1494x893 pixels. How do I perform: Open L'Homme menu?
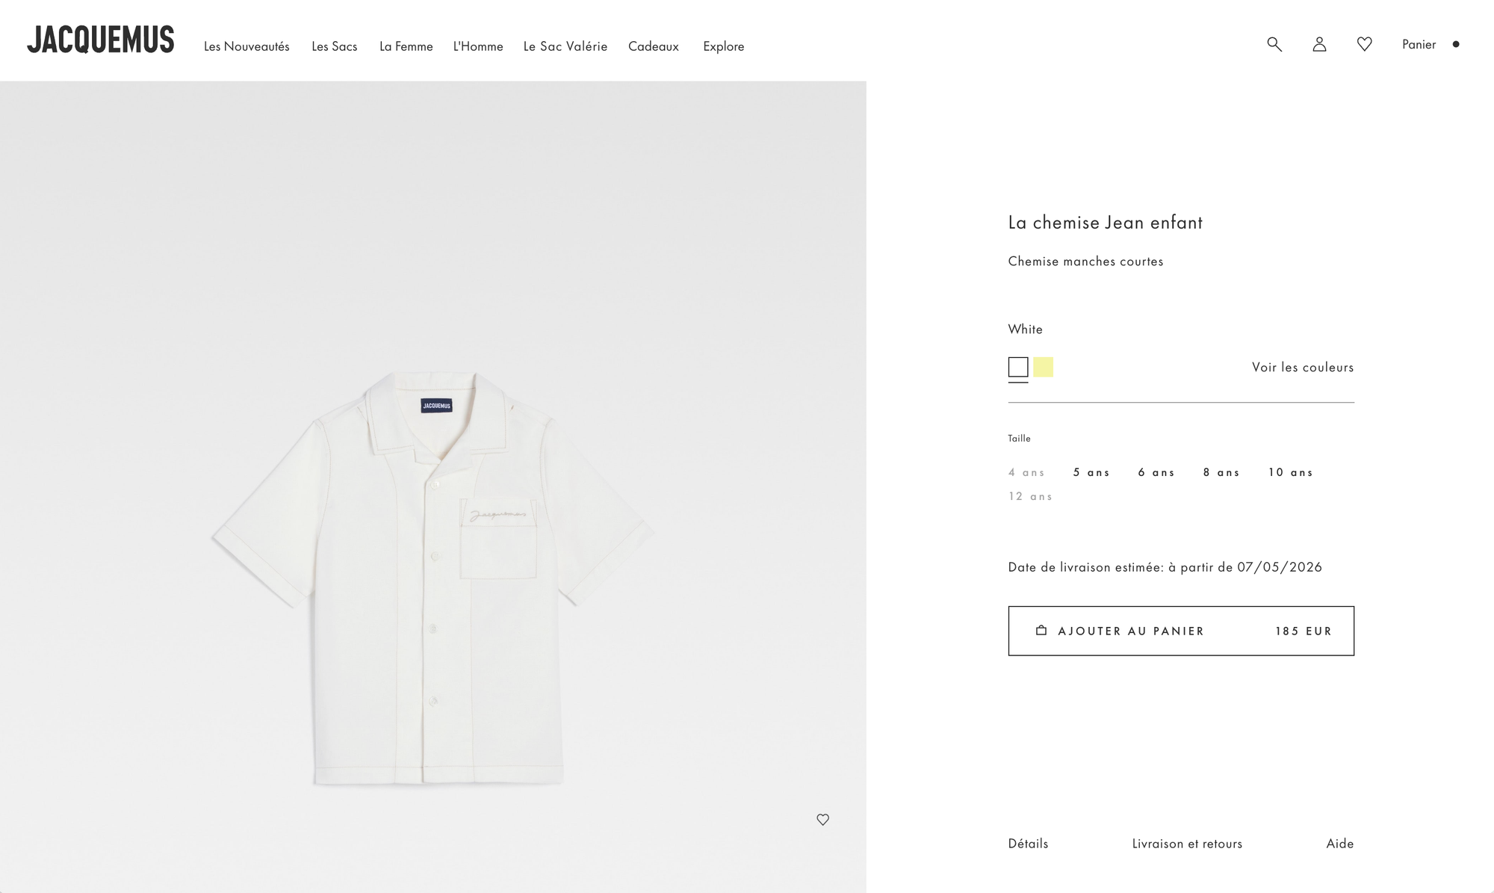(478, 46)
